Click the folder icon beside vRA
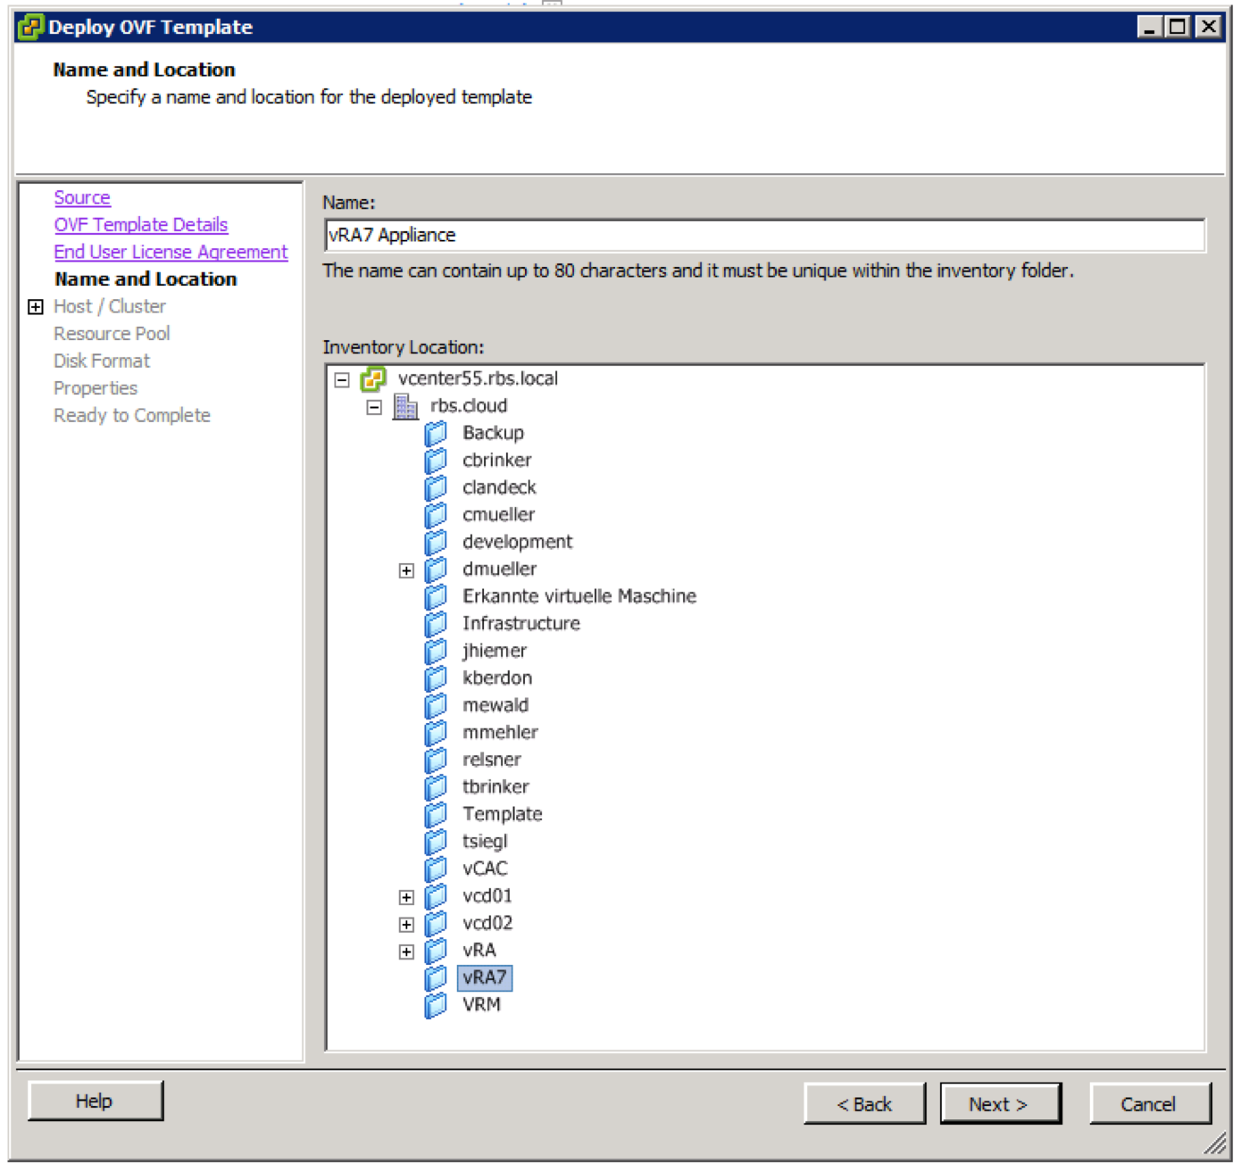The height and width of the screenshot is (1172, 1241). click(x=436, y=951)
